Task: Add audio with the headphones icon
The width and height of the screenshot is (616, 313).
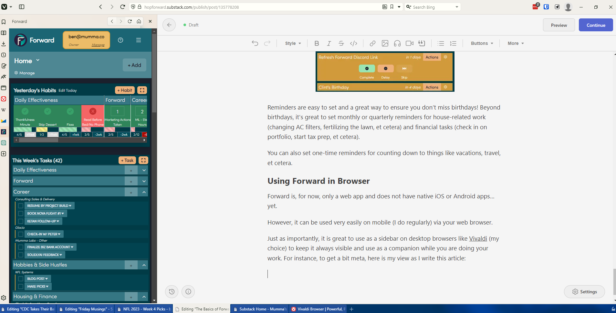Action: (x=397, y=43)
